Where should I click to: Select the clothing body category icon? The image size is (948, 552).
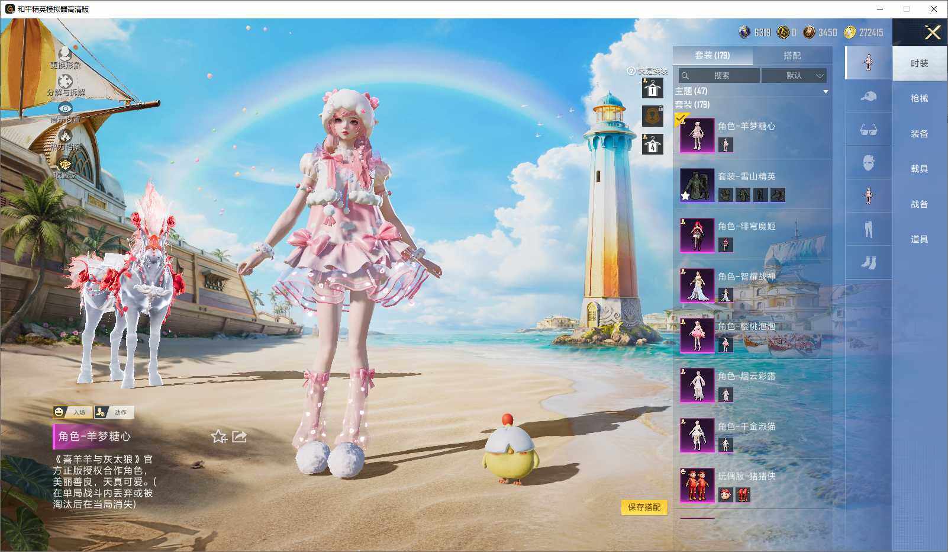pos(868,195)
